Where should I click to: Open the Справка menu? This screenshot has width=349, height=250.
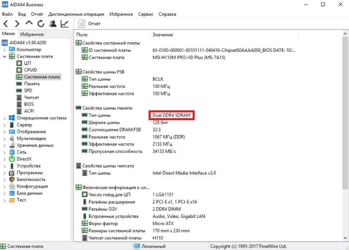click(x=168, y=14)
